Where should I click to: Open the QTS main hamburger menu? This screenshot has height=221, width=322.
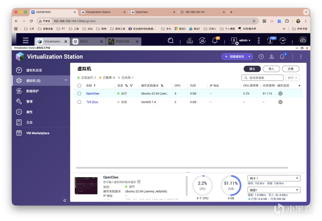click(26, 40)
